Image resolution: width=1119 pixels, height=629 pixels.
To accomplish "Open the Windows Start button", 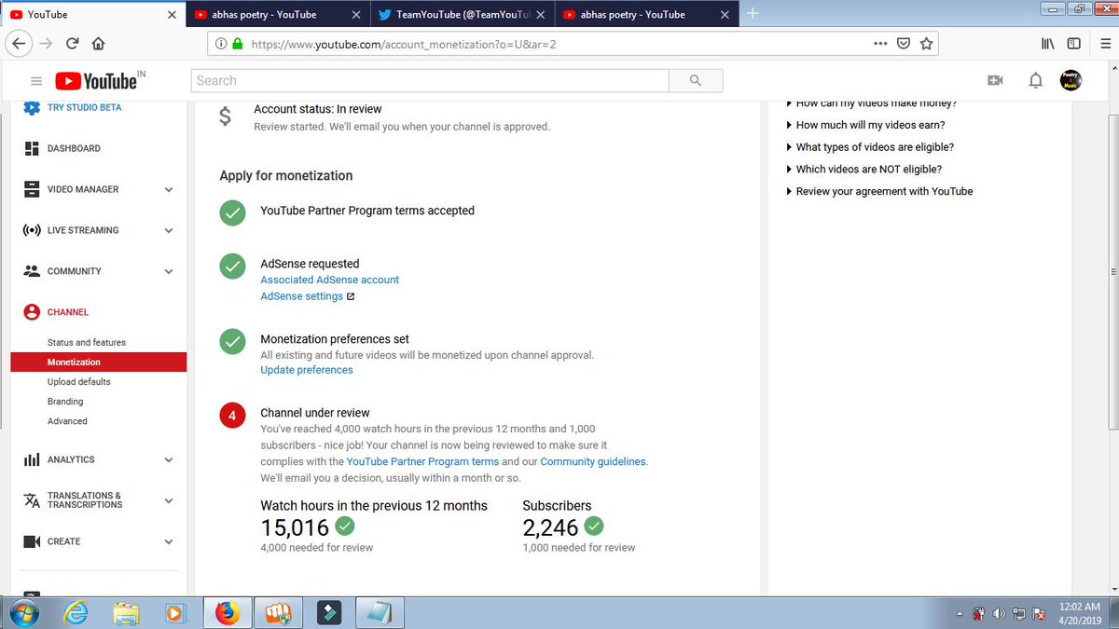I will [x=22, y=613].
